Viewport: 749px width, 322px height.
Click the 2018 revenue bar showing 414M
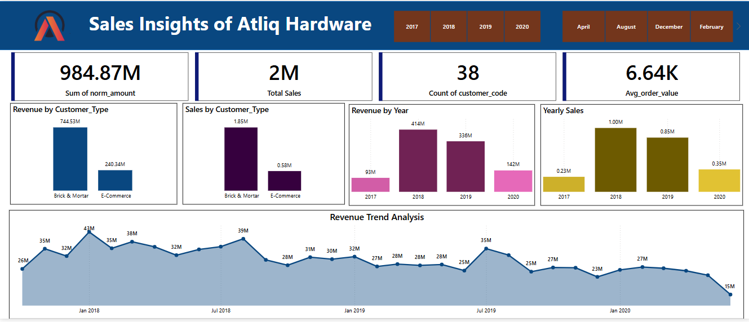(x=418, y=160)
